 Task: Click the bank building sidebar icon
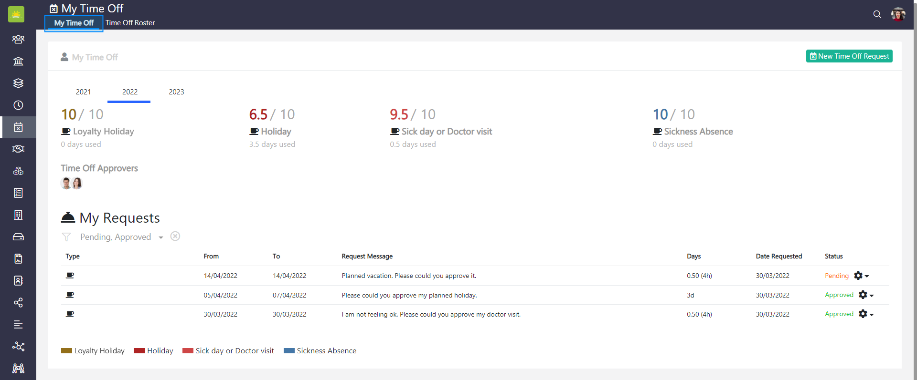[x=18, y=61]
